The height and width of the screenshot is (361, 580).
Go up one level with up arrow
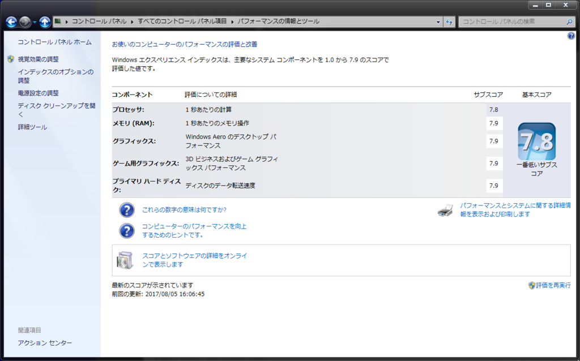45,22
